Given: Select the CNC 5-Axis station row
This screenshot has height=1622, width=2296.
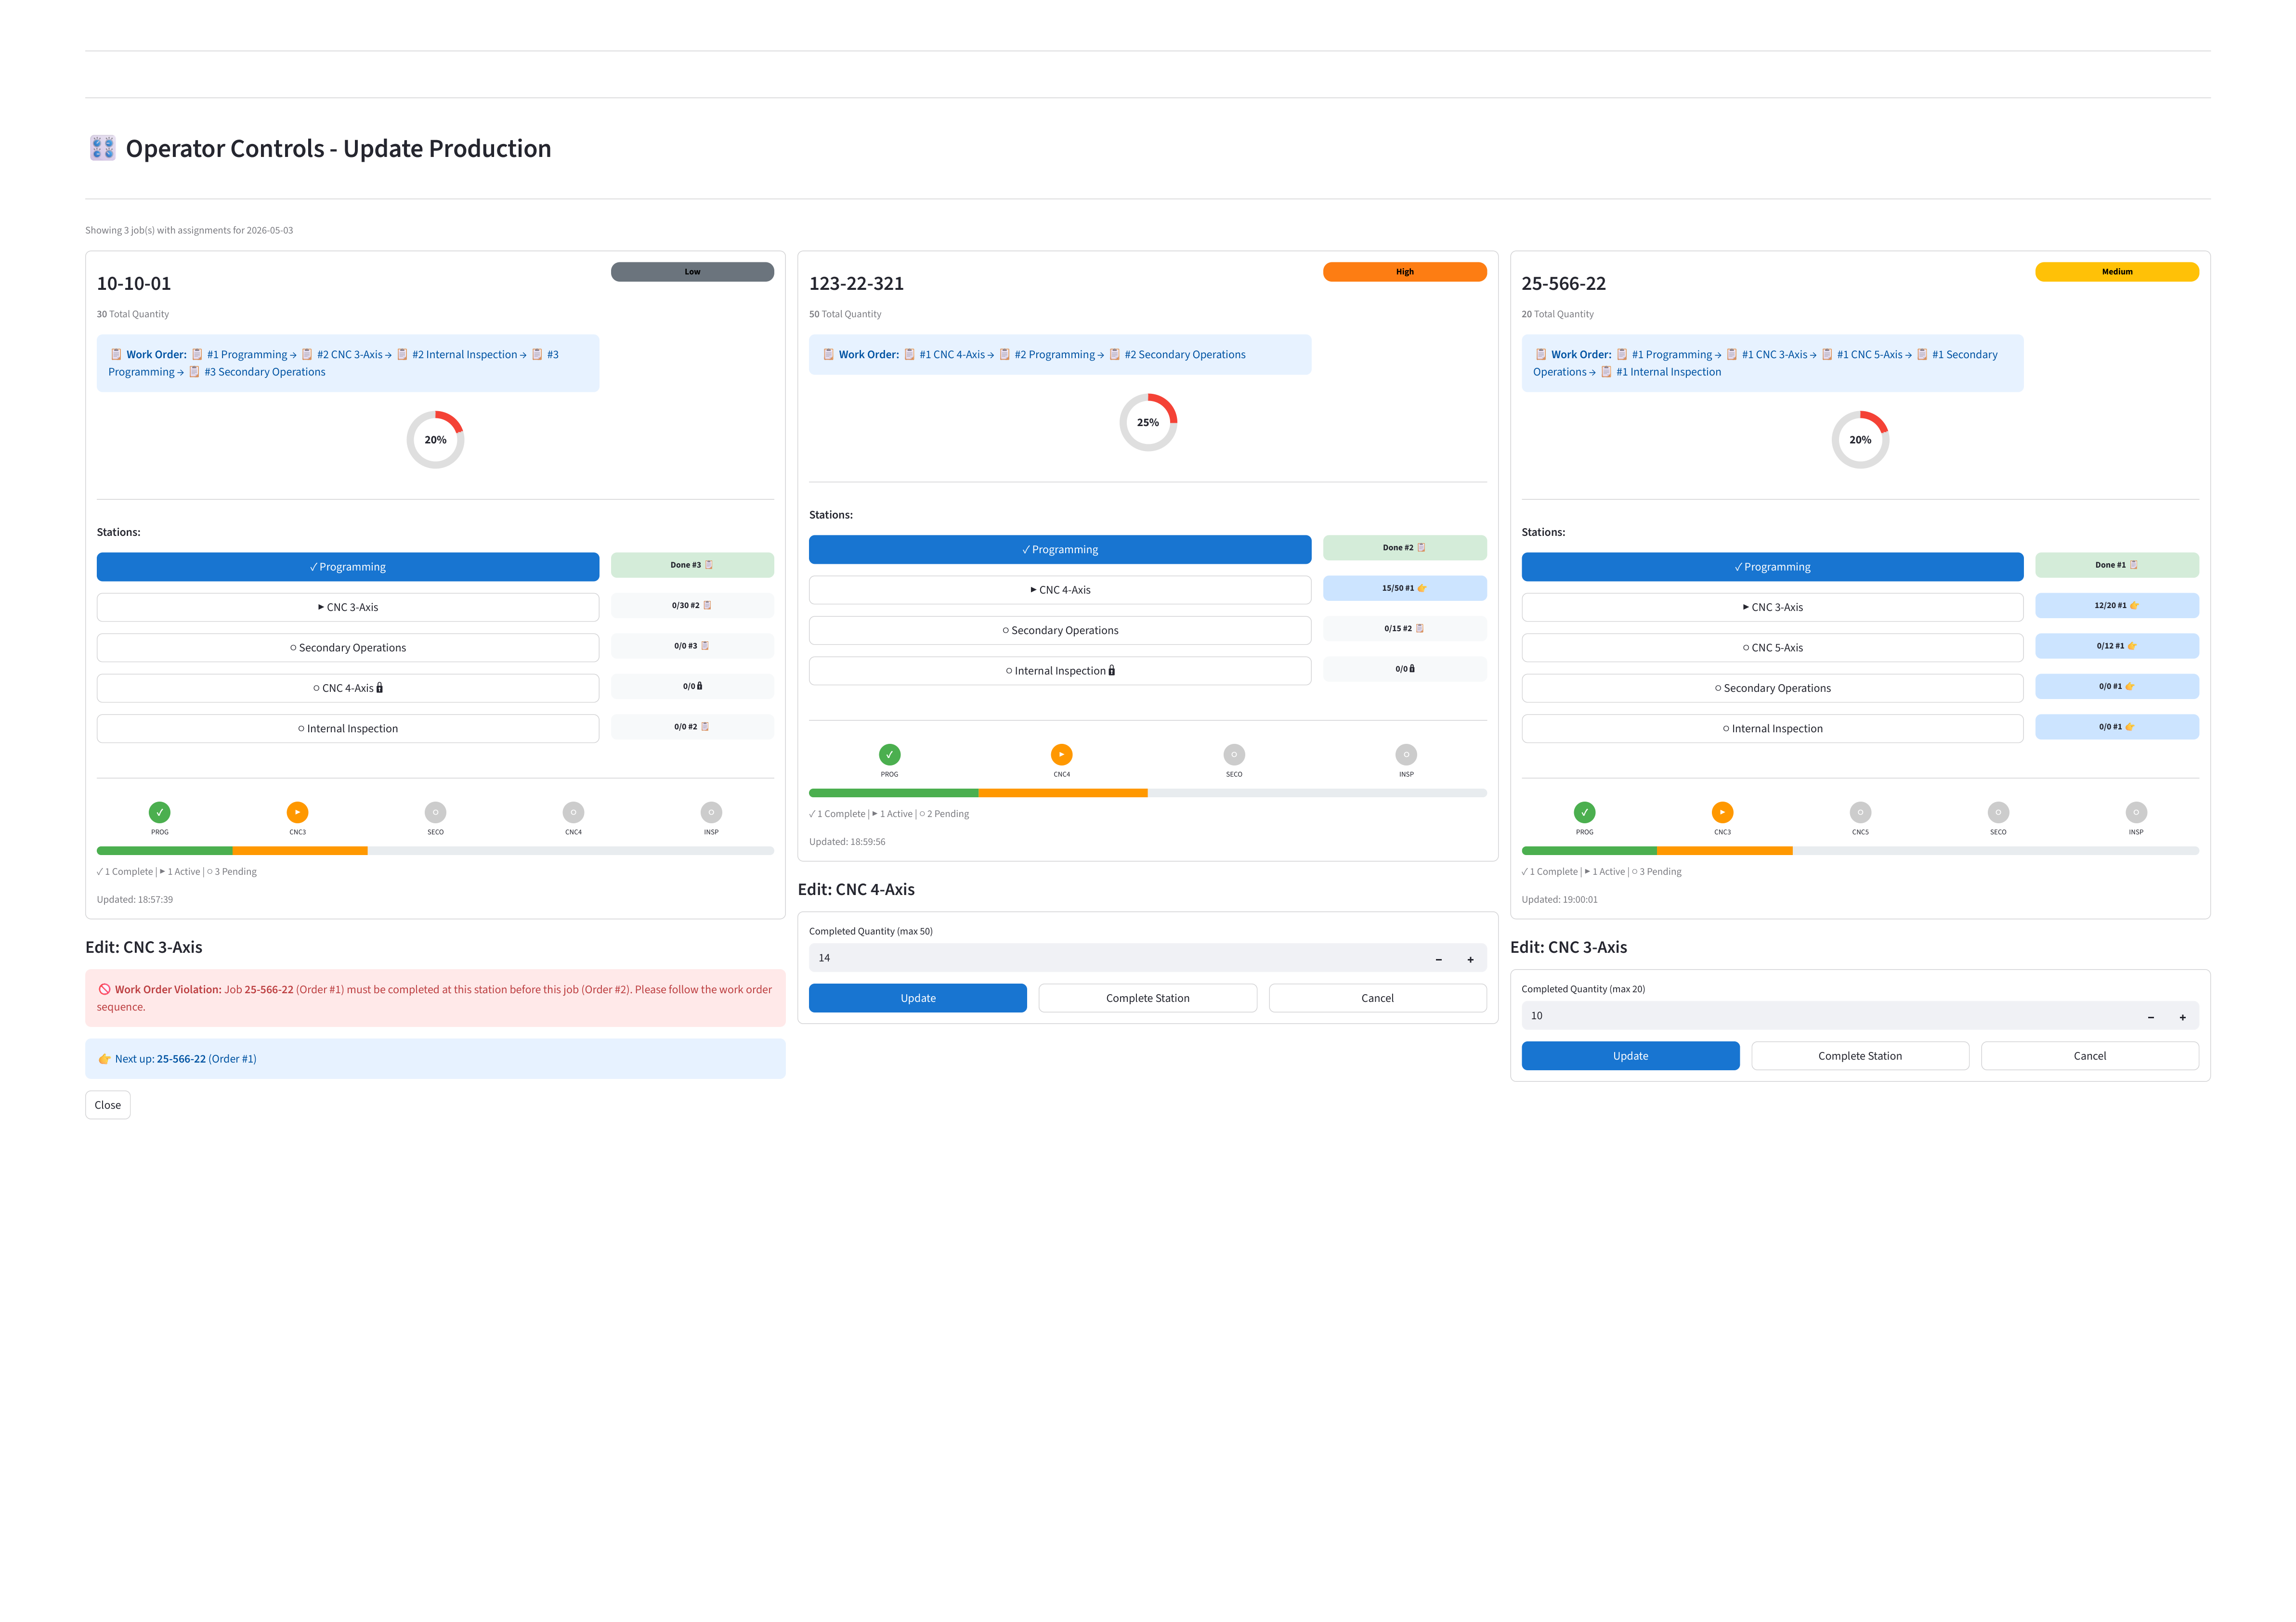Looking at the screenshot, I should click(1772, 648).
